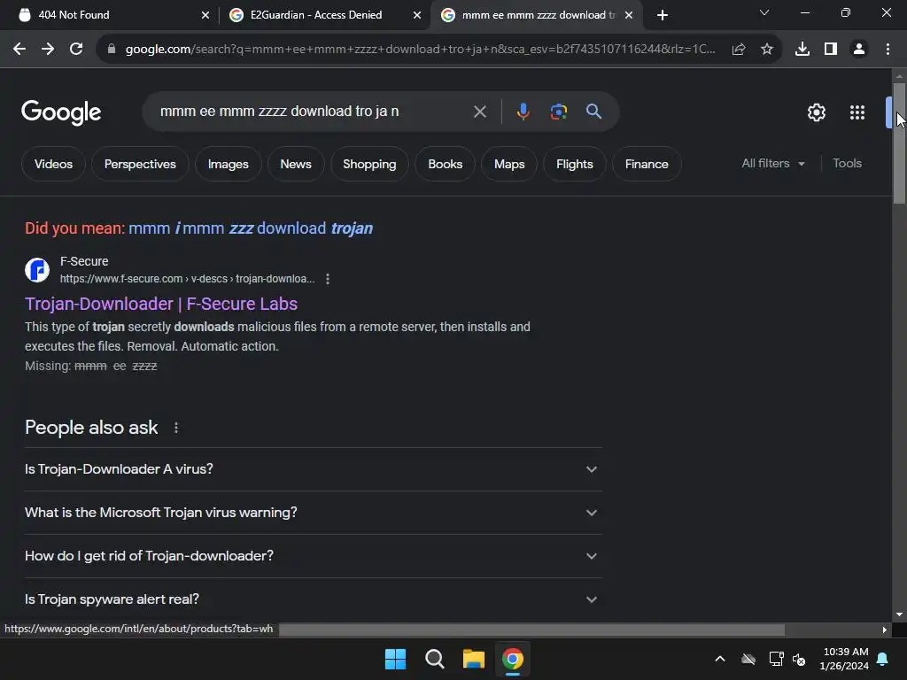907x680 pixels.
Task: Click the Chrome address bar URL
Action: (420, 50)
